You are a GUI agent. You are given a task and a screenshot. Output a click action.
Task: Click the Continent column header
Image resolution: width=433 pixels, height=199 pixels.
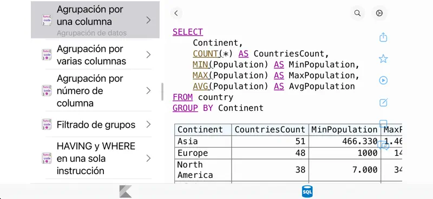coord(203,129)
